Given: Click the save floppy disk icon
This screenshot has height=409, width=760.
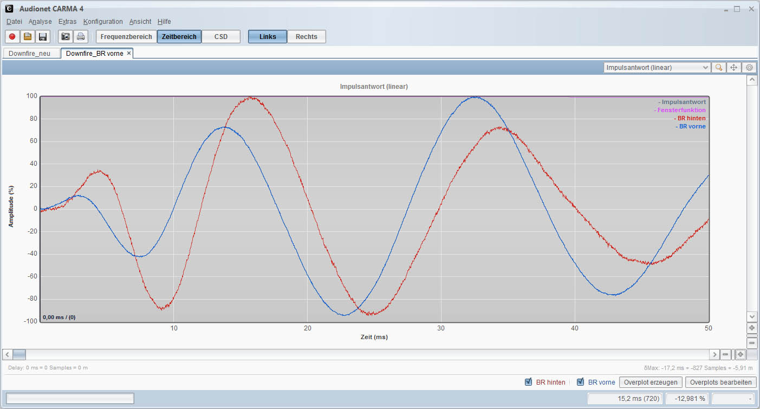Looking at the screenshot, I should [43, 37].
